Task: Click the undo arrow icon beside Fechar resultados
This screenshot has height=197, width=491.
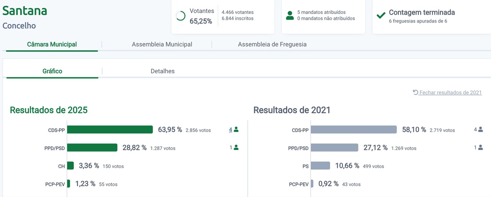Action: click(x=416, y=92)
